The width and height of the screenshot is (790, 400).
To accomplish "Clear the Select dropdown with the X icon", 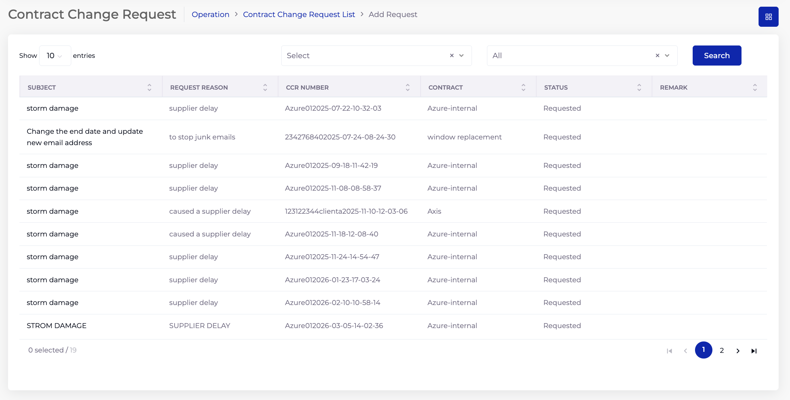I will tap(452, 56).
